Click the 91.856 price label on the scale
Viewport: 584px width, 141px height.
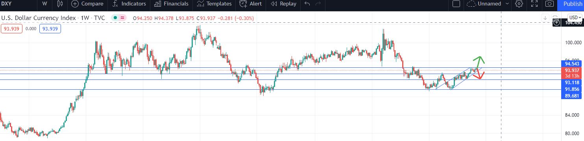tap(571, 89)
